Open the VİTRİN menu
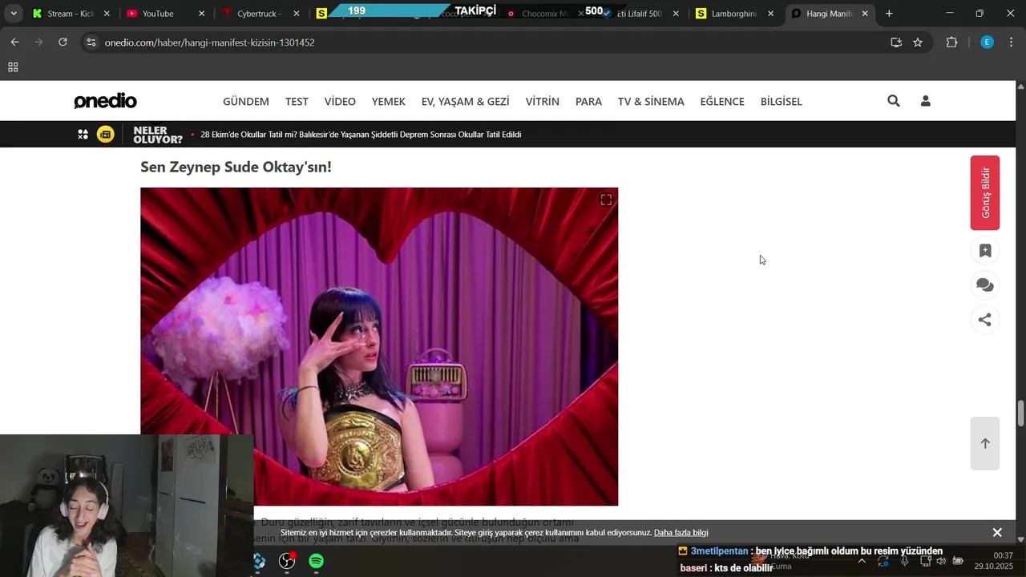This screenshot has width=1026, height=577. click(x=543, y=102)
